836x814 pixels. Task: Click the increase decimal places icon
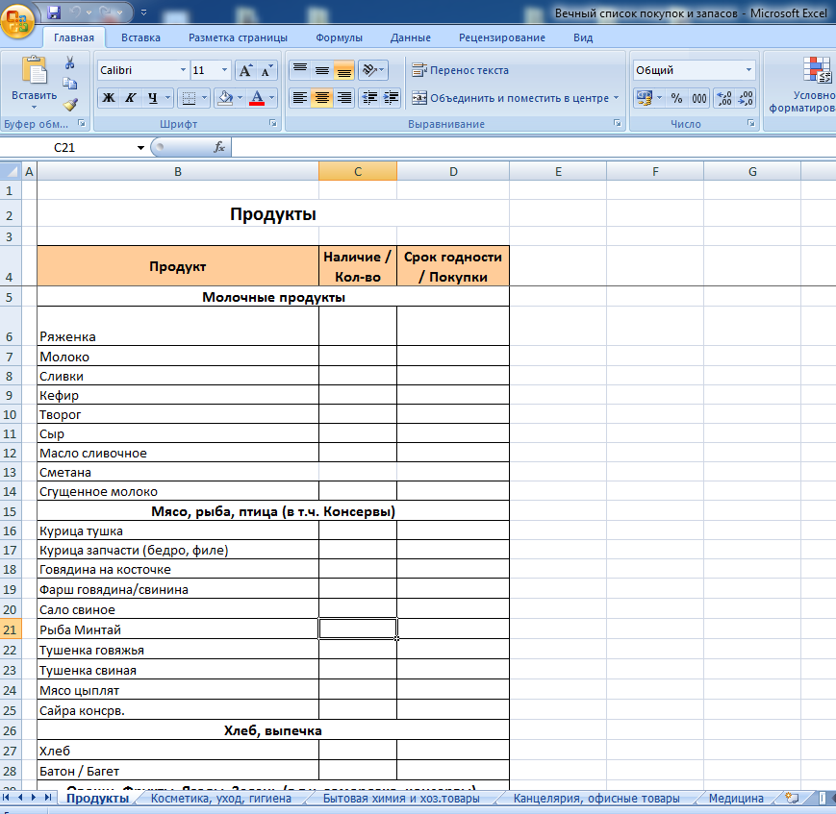point(724,98)
